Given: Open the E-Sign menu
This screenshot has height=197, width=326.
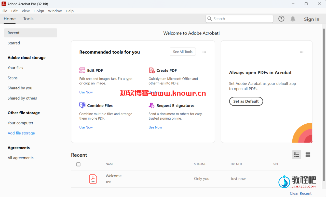Looking at the screenshot, I should [x=39, y=11].
